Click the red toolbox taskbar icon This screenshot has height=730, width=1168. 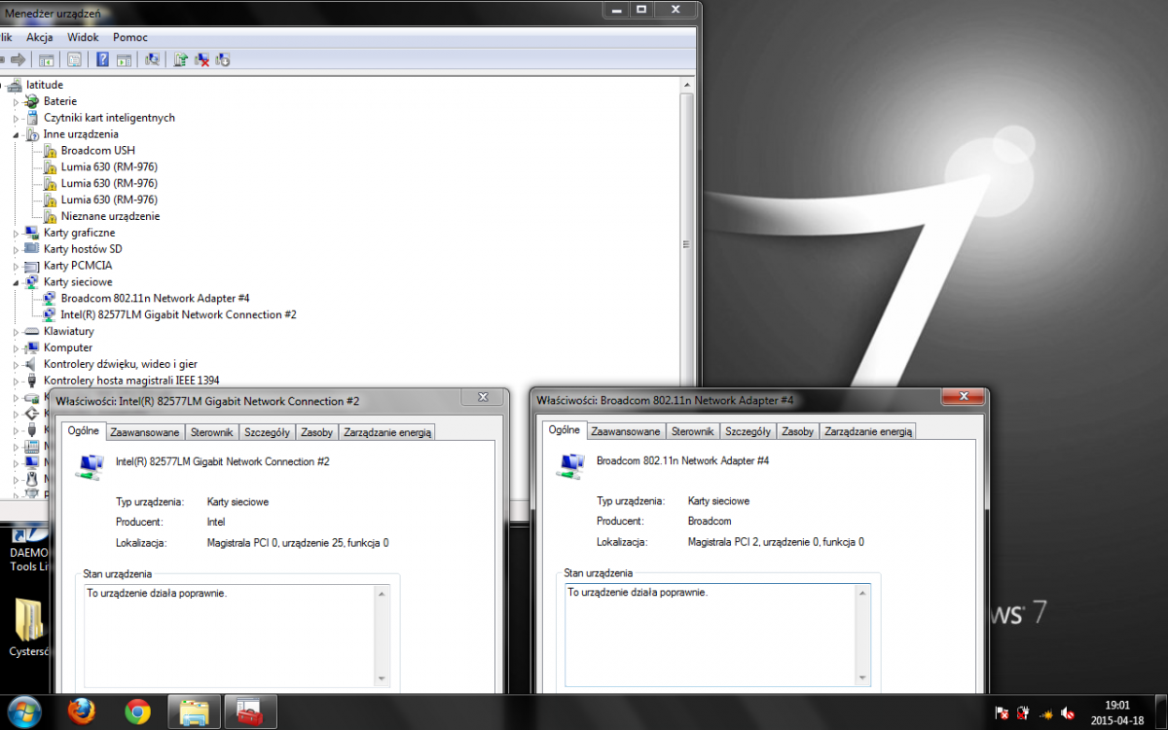coord(251,712)
